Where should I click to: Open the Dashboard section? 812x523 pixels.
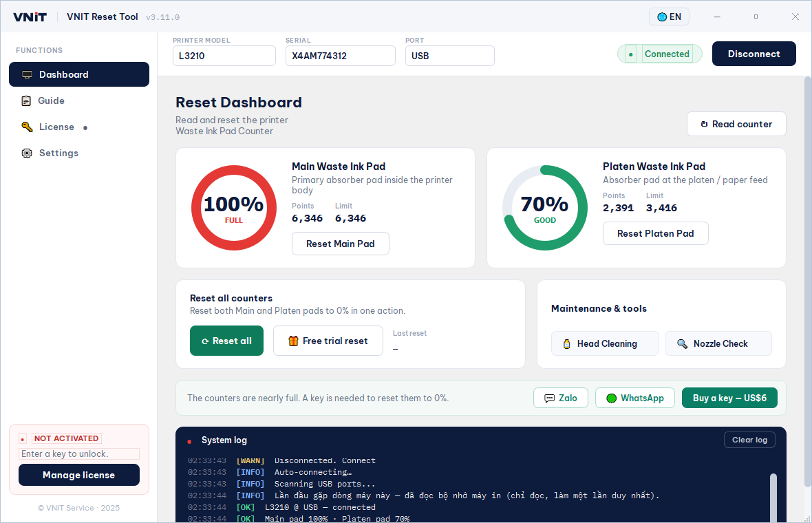(x=79, y=74)
